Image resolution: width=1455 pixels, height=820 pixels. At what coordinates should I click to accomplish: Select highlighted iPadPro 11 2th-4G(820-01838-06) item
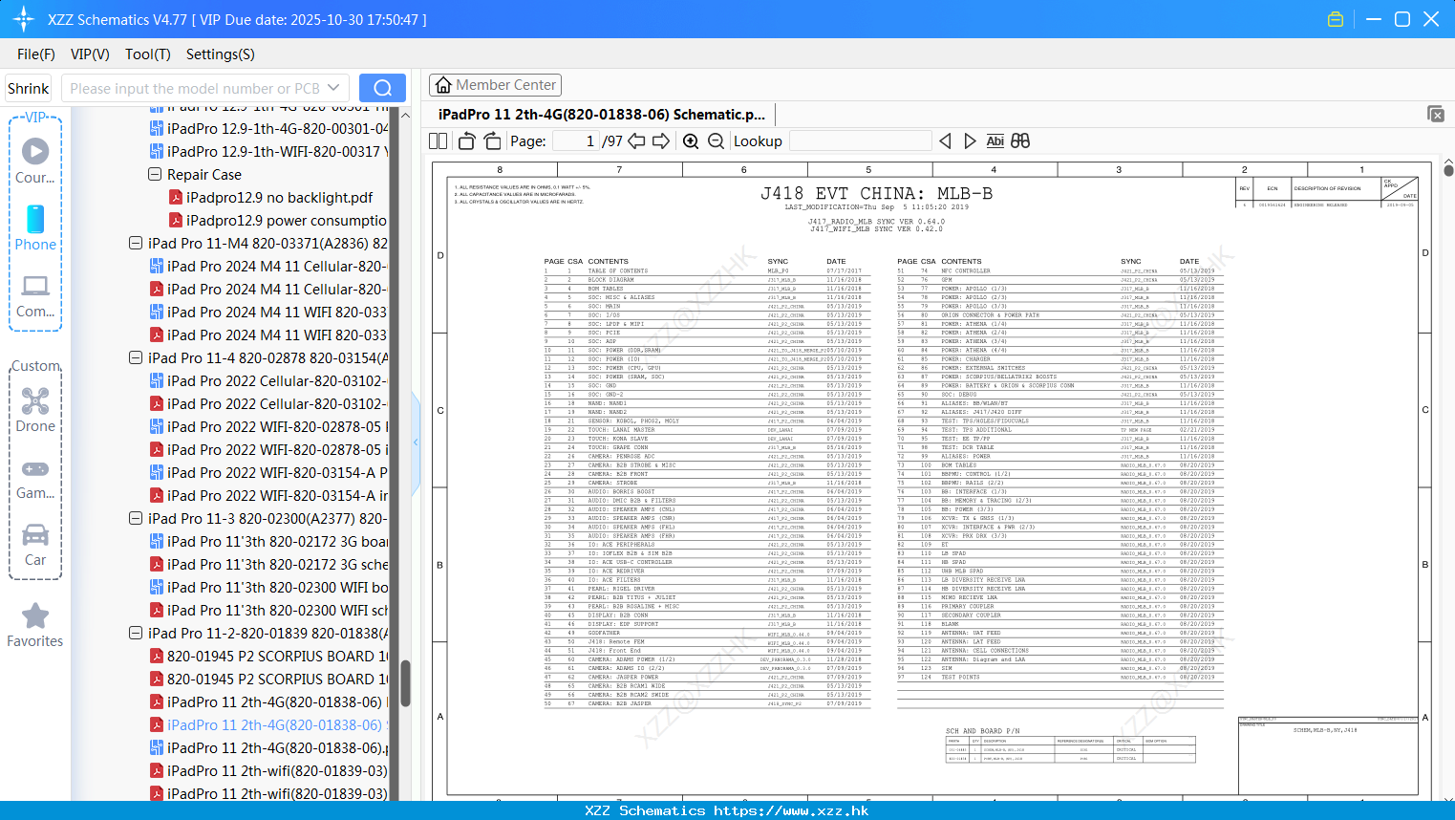pyautogui.click(x=267, y=724)
